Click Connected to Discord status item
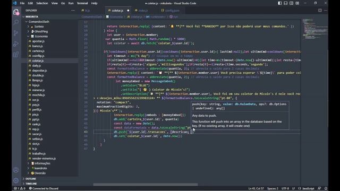The width and height of the screenshot is (340, 191). tap(44, 188)
